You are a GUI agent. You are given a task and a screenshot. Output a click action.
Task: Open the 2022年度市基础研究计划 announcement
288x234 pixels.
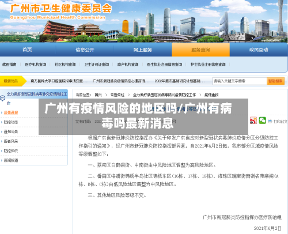coord(180,81)
